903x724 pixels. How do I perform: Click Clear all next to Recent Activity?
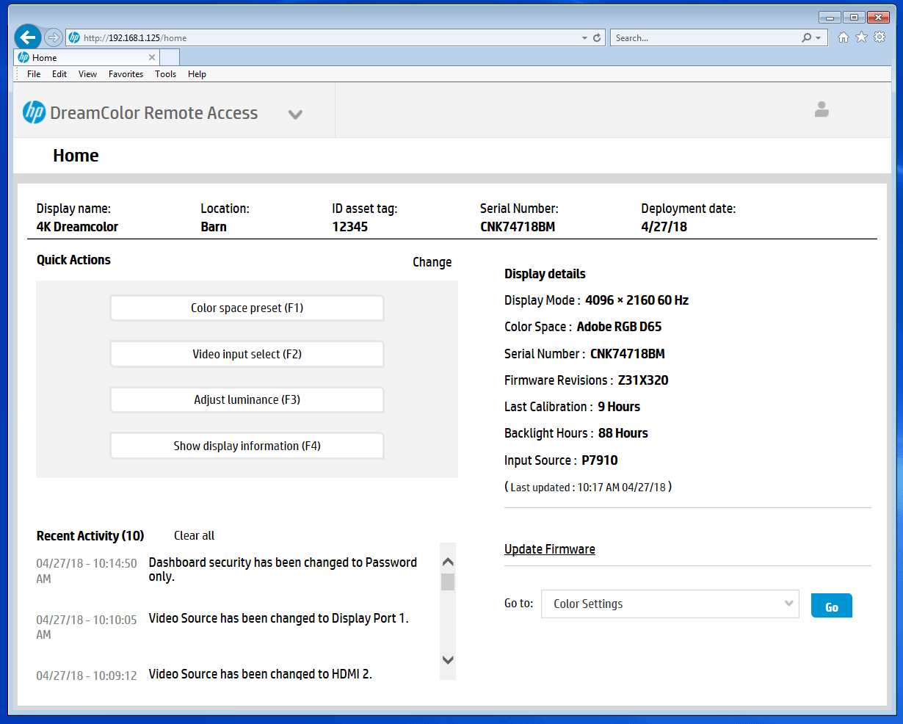click(195, 536)
